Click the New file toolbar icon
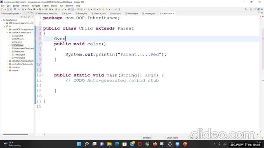Viewport: 264px width, 148px height. pyautogui.click(x=2, y=9)
